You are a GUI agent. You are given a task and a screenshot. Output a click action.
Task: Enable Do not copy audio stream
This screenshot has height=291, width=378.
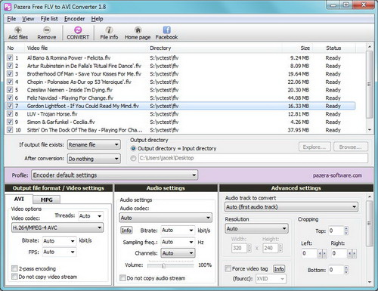coord(122,278)
